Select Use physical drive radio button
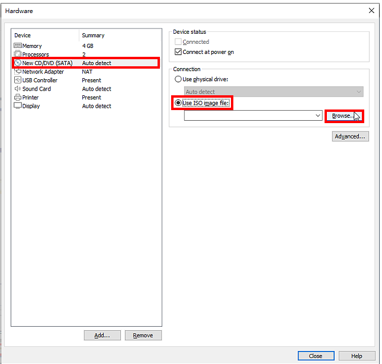 point(178,79)
